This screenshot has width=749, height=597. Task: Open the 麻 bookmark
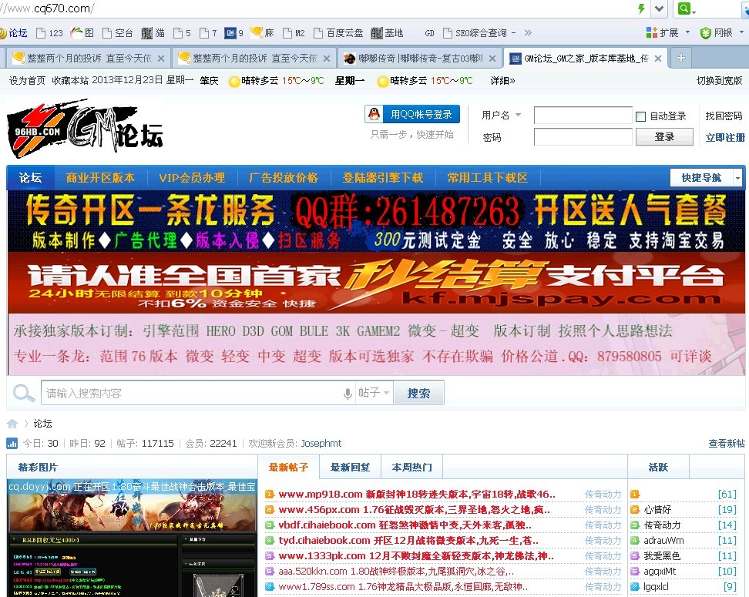pos(263,33)
